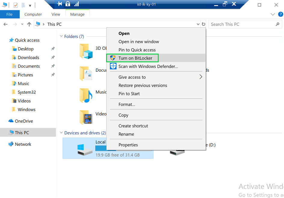284x198 pixels.
Task: Expand the address bar history dropdown
Action: click(198, 24)
